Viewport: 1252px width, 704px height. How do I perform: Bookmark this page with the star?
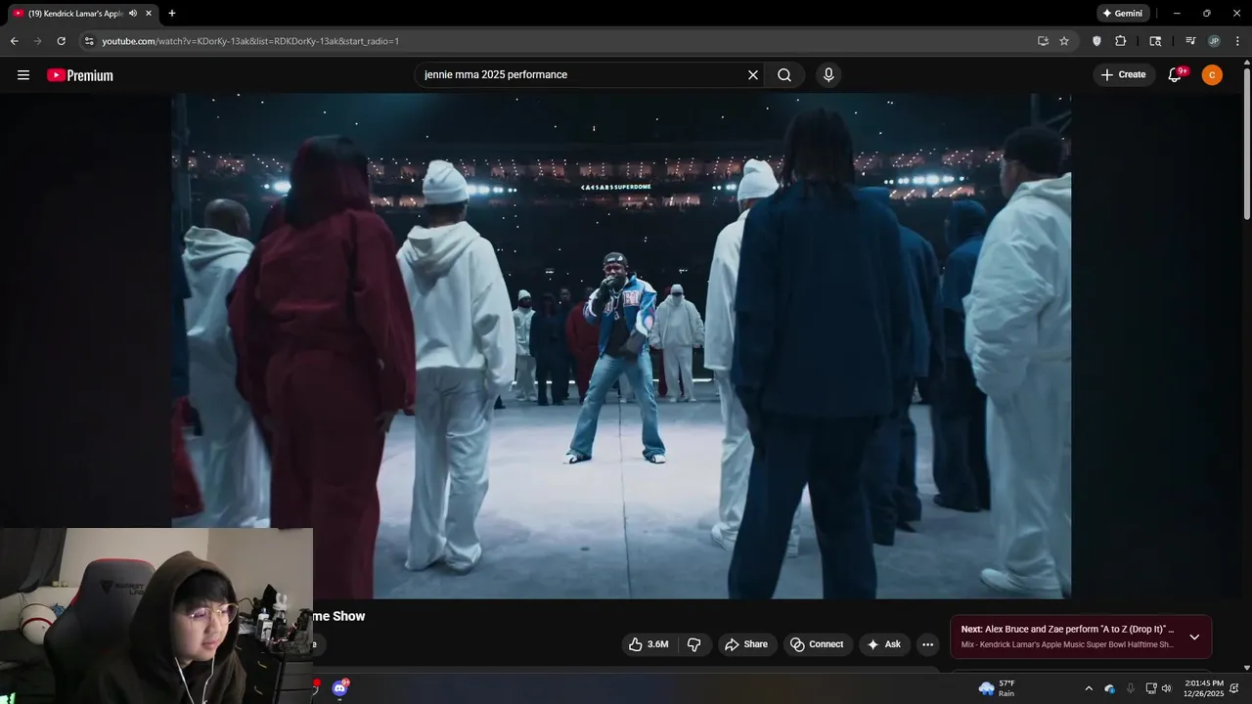(x=1064, y=41)
